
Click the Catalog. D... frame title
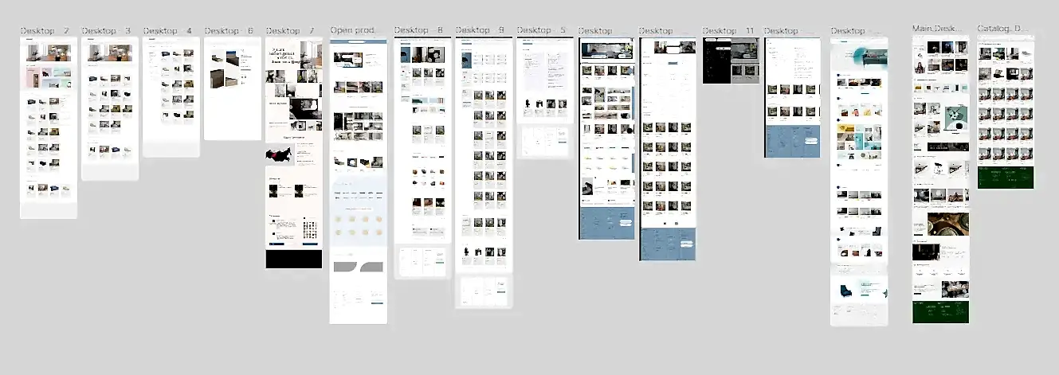(x=1003, y=28)
